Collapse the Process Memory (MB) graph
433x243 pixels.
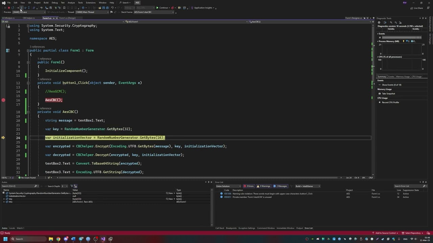coord(378,42)
